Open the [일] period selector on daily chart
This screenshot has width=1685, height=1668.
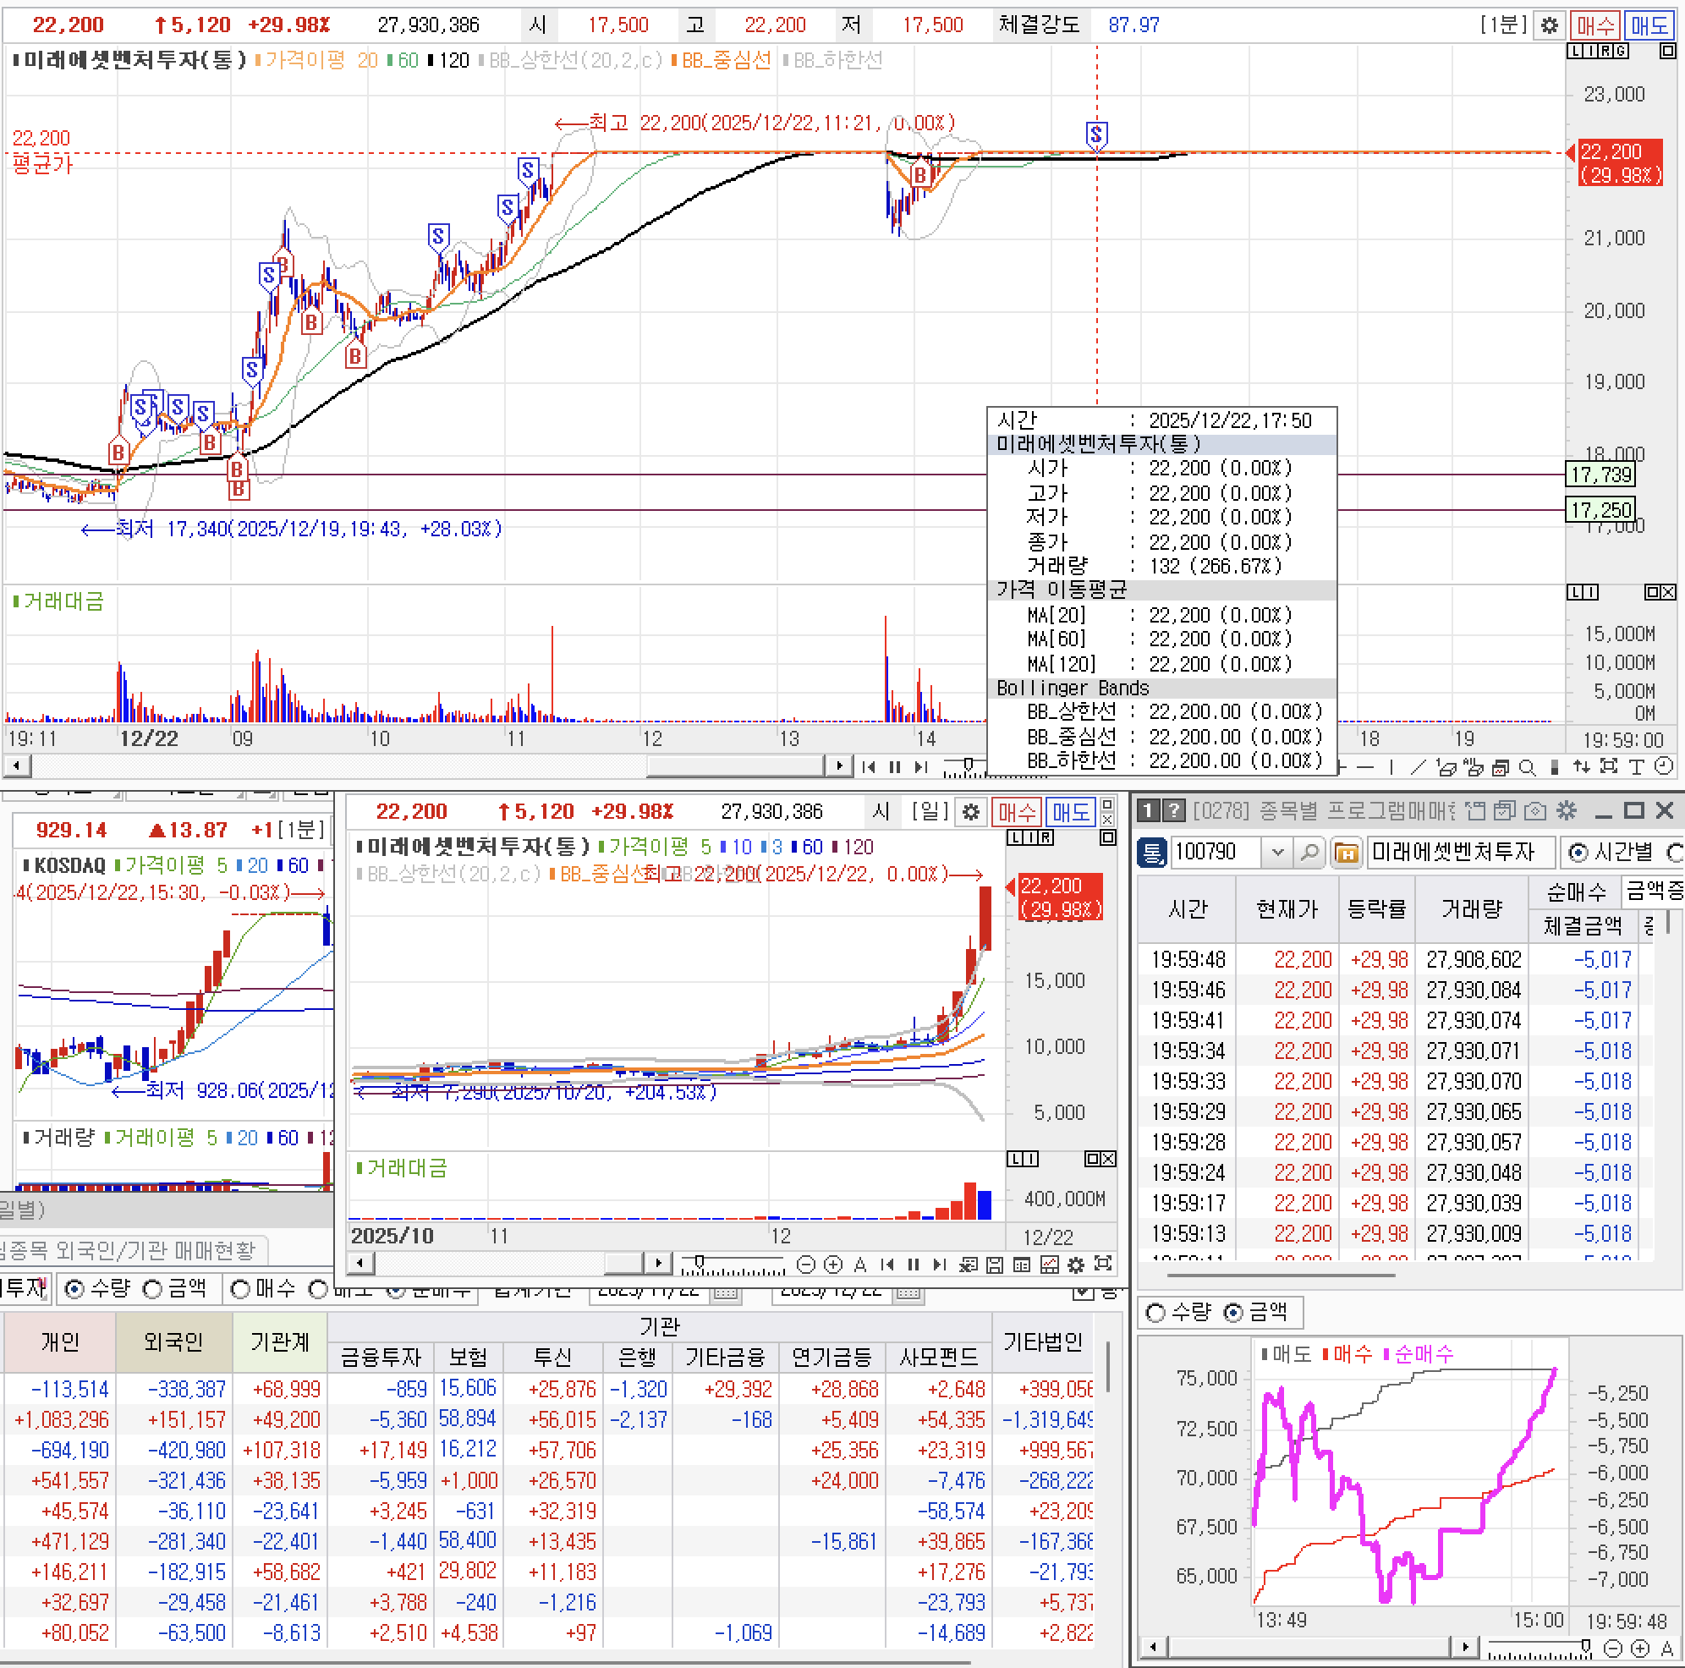[x=930, y=812]
